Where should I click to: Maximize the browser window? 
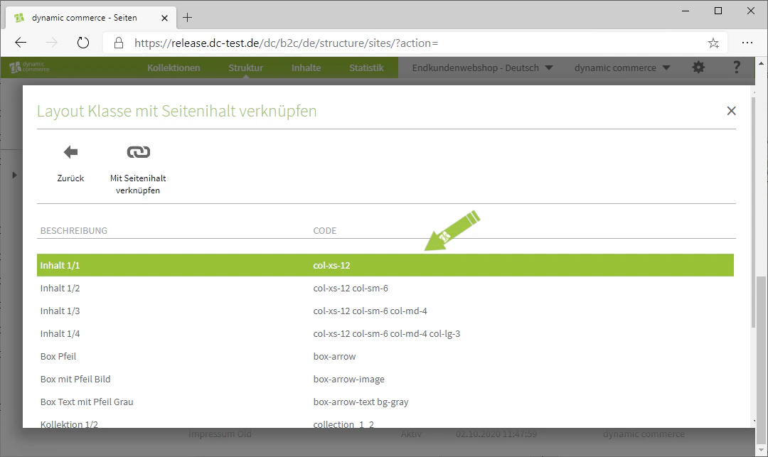[x=718, y=11]
